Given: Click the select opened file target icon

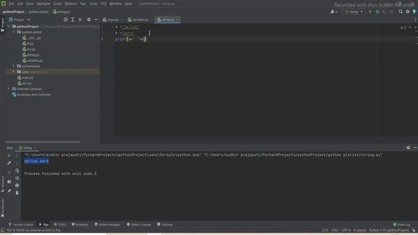Looking at the screenshot, I should pos(65,20).
